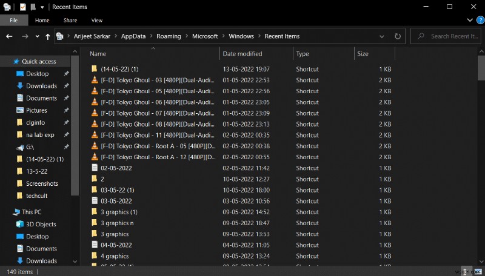The height and width of the screenshot is (276, 485).
Task: Customize Quick Access Toolbar dropdown
Action: point(42,7)
